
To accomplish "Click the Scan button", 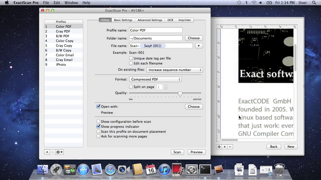I will (x=177, y=152).
